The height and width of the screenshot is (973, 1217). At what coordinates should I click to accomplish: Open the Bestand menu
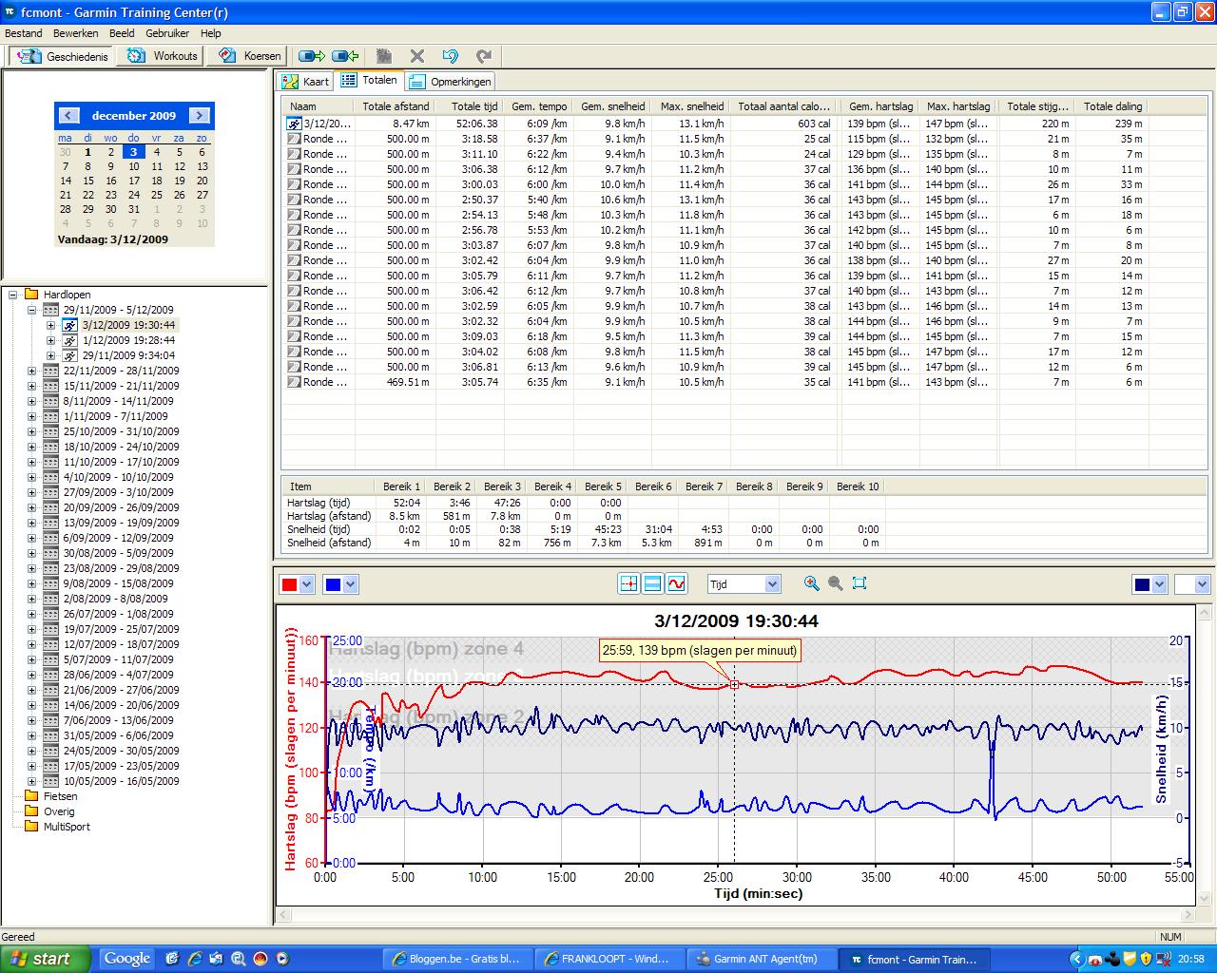pos(24,33)
